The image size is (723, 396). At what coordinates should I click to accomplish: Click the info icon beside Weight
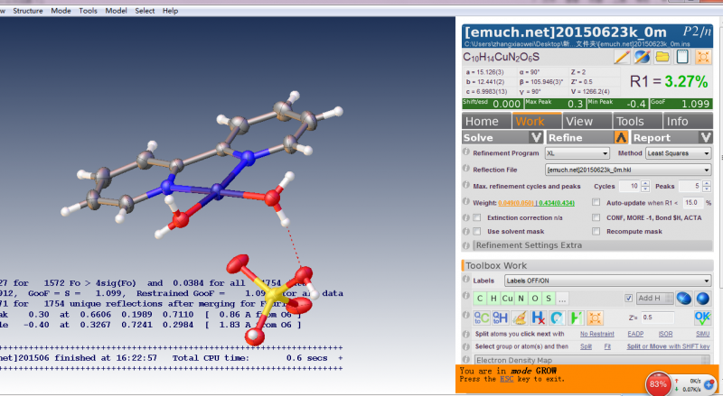click(x=466, y=202)
